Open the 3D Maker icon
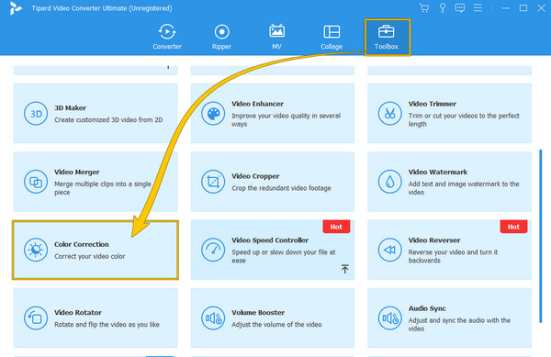 coord(36,114)
